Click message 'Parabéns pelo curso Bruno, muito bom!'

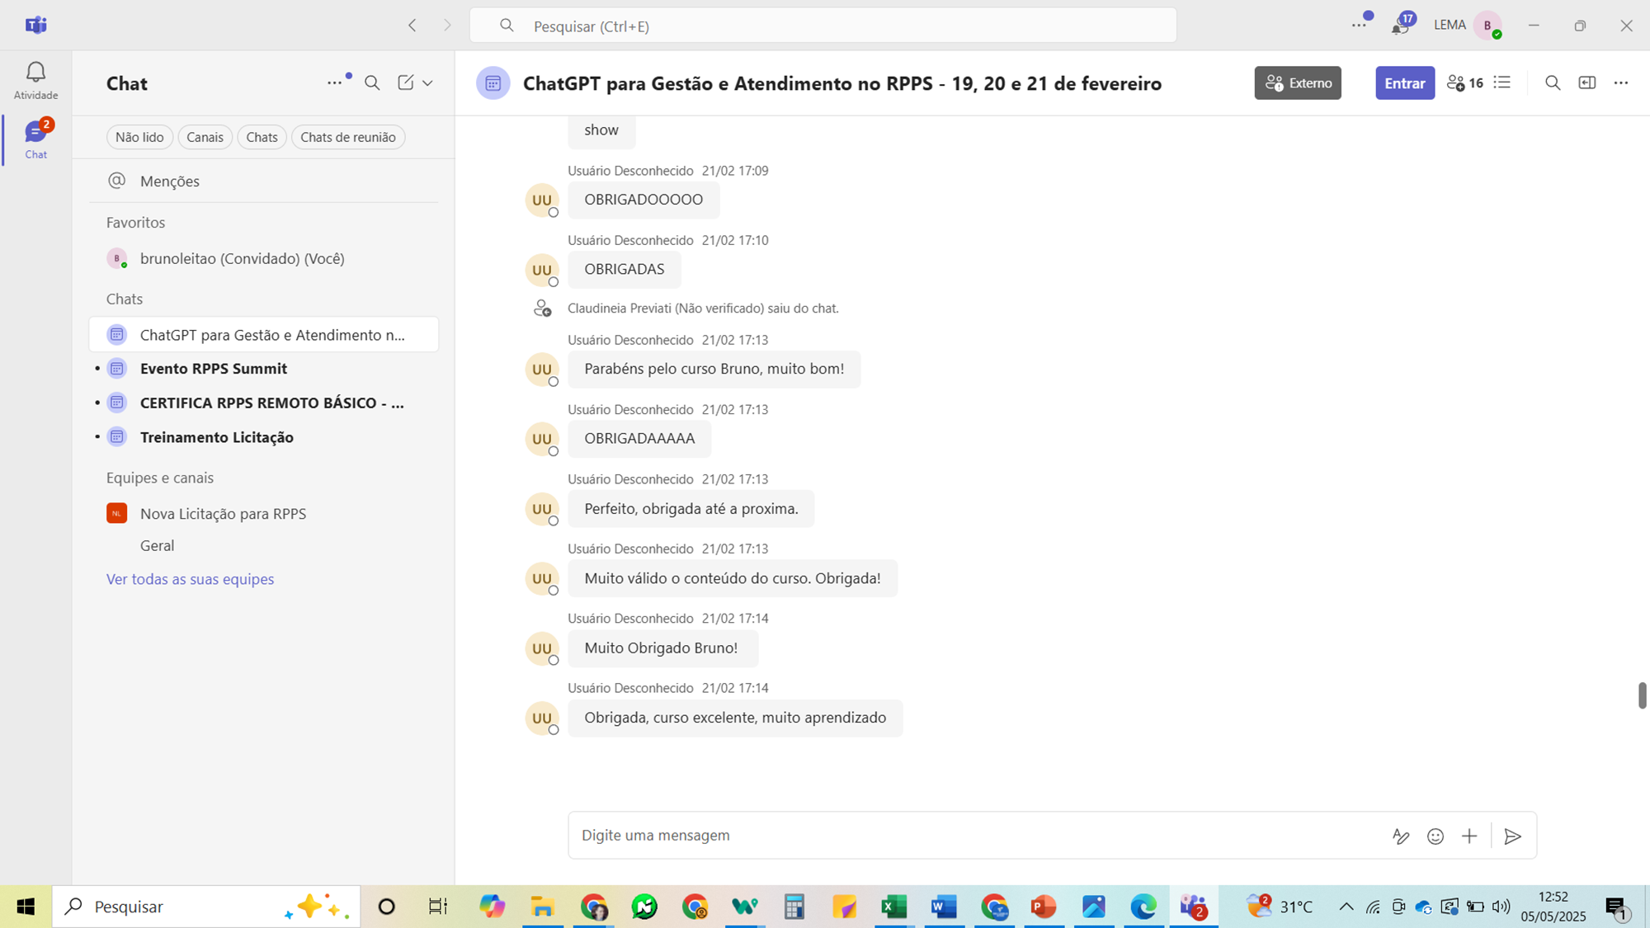pos(714,369)
